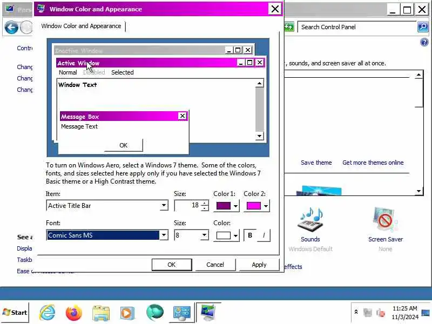Click the Inactive Window minimize icon in preview

pyautogui.click(x=228, y=50)
